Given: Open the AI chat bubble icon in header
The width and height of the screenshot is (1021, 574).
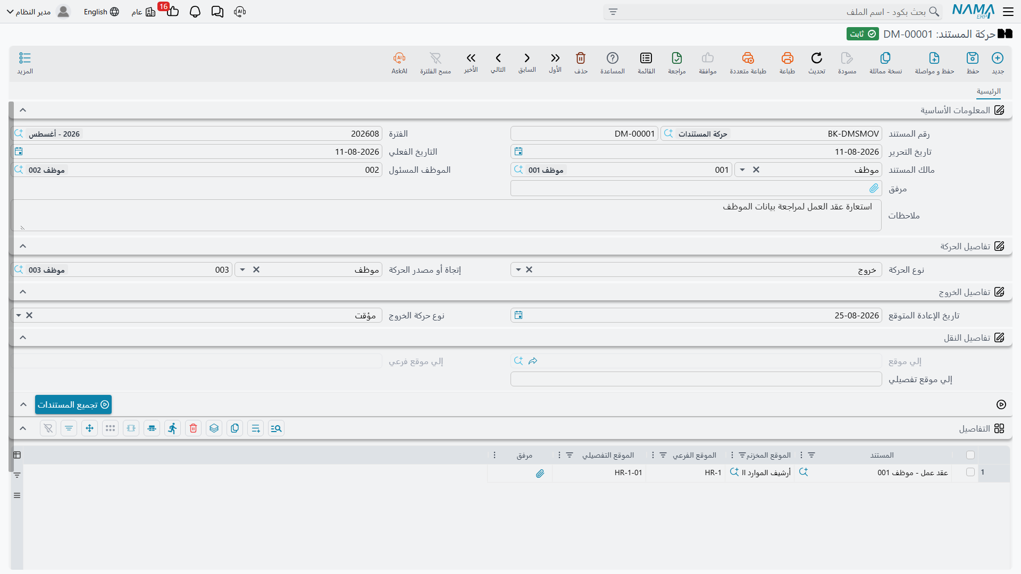Looking at the screenshot, I should coord(240,12).
